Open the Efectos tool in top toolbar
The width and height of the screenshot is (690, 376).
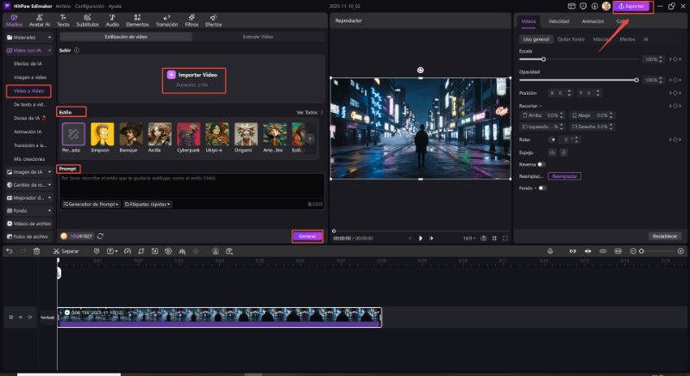pos(213,21)
